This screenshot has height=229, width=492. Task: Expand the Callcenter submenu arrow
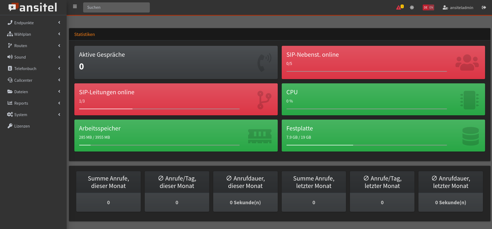point(59,80)
